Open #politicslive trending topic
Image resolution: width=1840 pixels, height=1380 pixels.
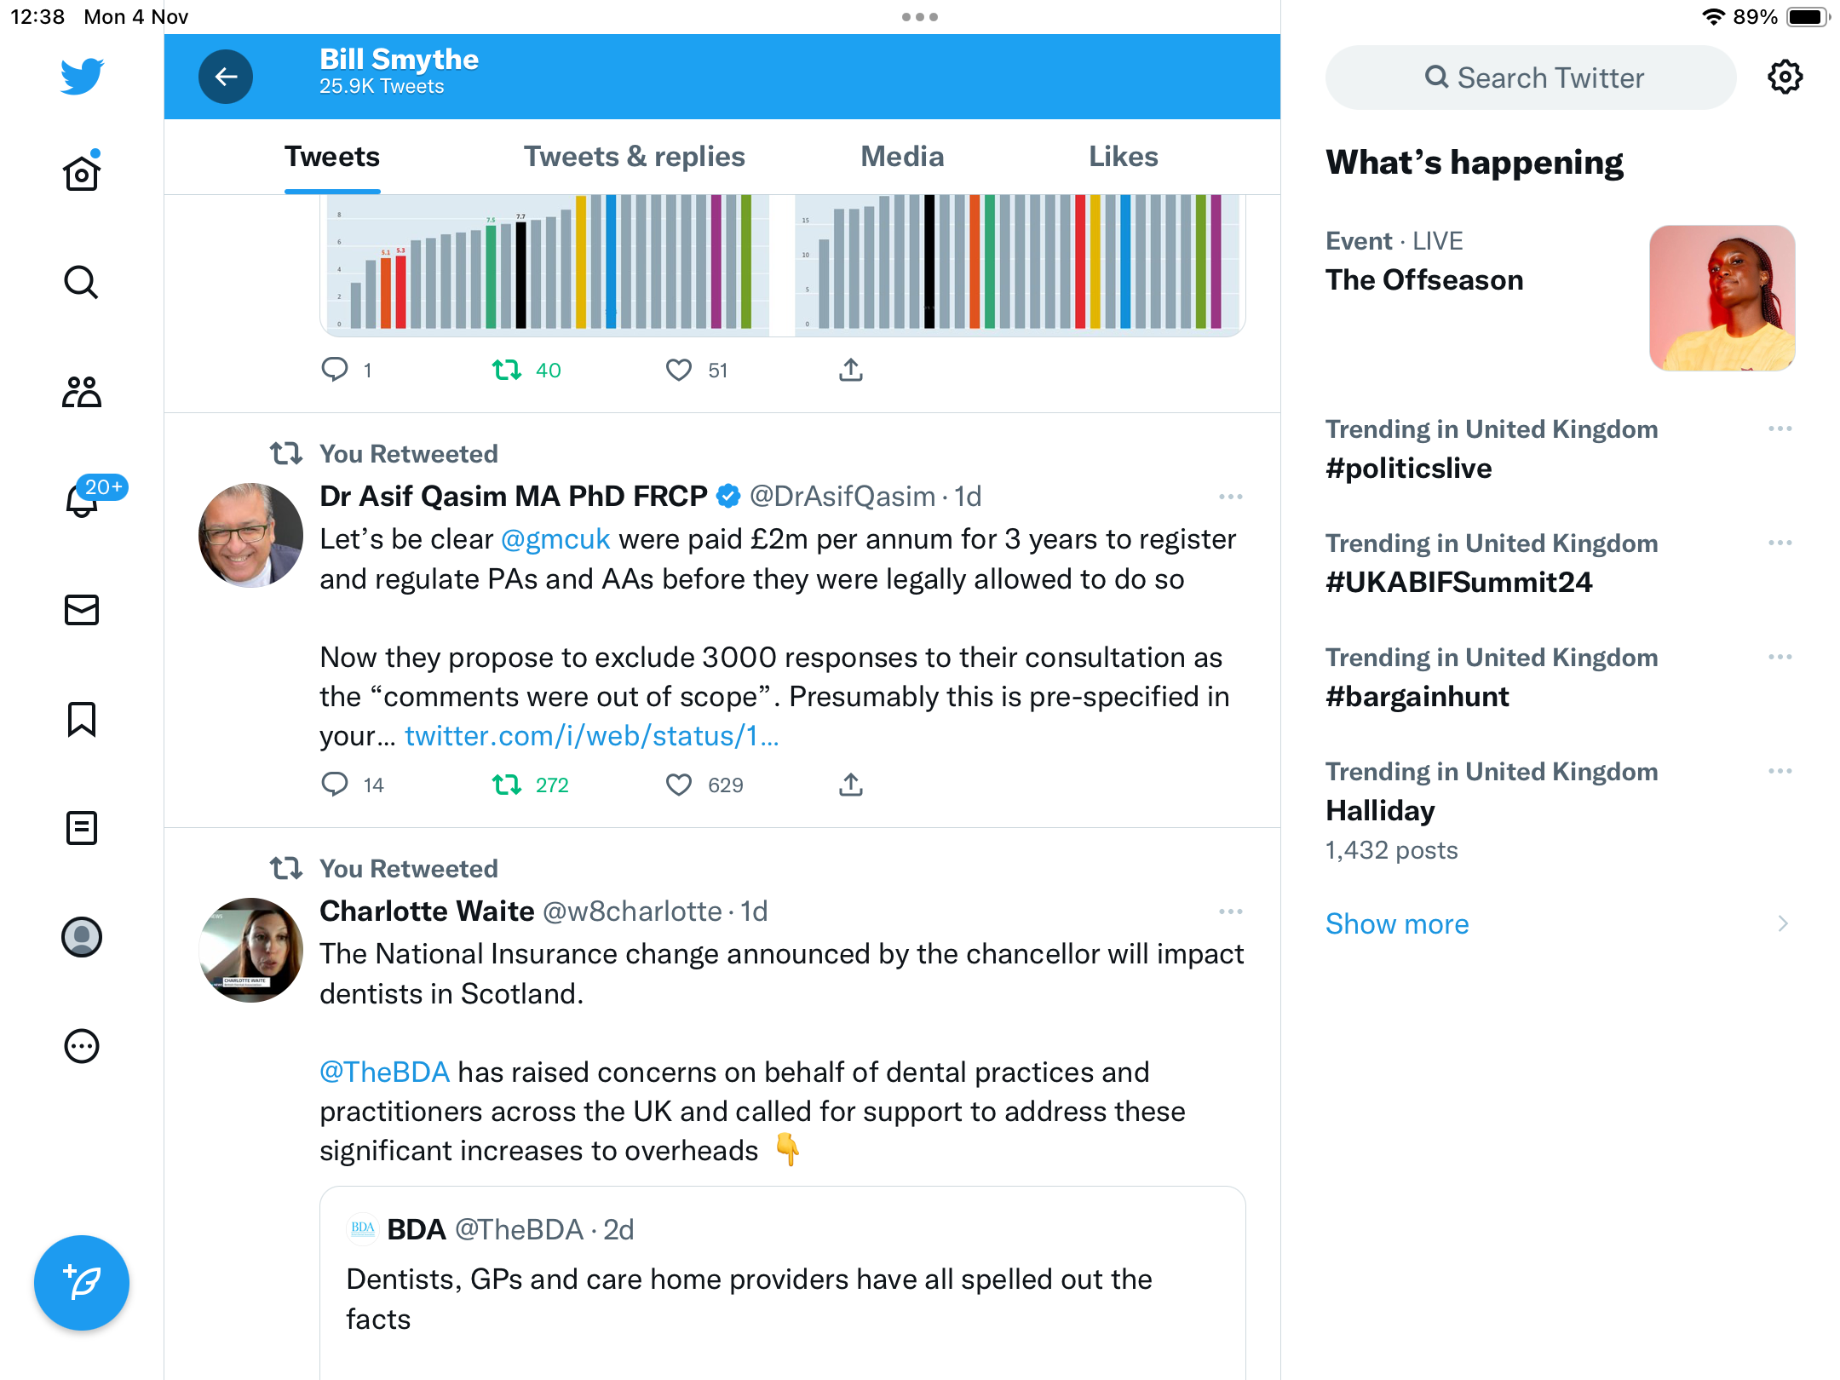click(1408, 469)
